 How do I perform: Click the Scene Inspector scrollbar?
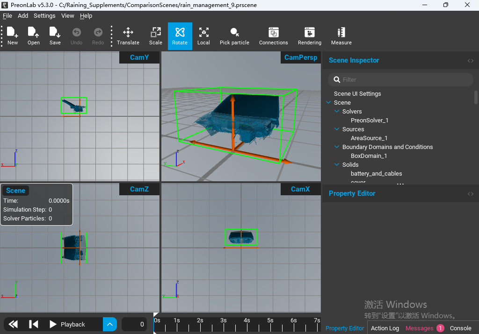click(476, 97)
